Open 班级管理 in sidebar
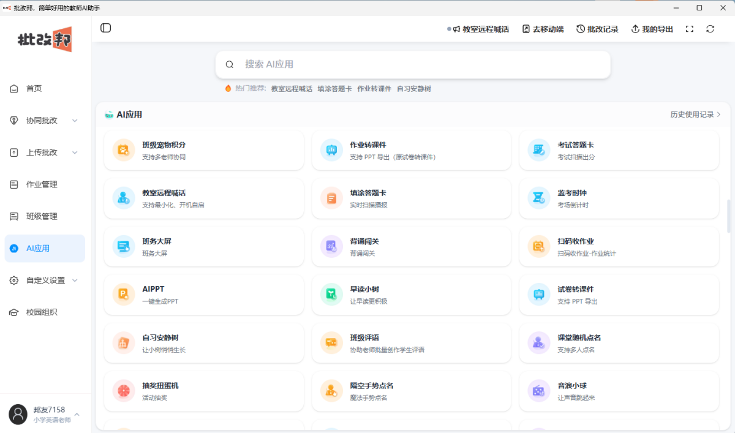The image size is (735, 433). tap(45, 216)
